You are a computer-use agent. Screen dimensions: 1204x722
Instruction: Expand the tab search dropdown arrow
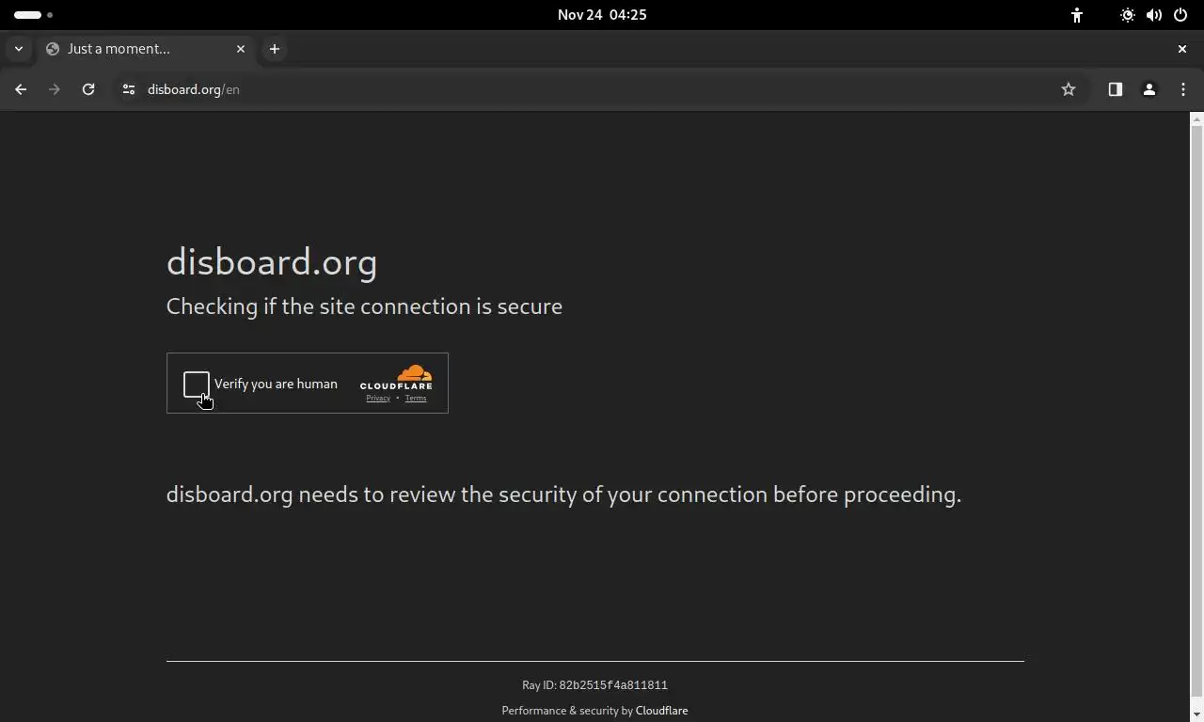tap(19, 49)
